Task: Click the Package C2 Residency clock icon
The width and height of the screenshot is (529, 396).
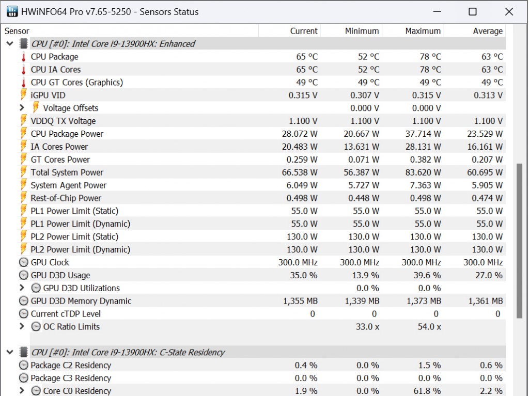Action: click(x=23, y=365)
